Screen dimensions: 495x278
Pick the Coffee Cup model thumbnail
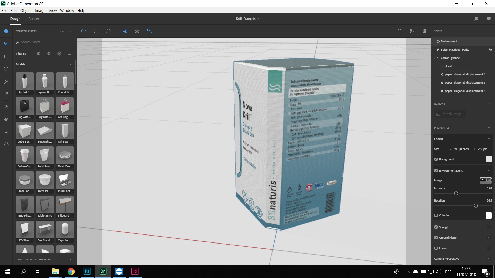tap(24, 157)
